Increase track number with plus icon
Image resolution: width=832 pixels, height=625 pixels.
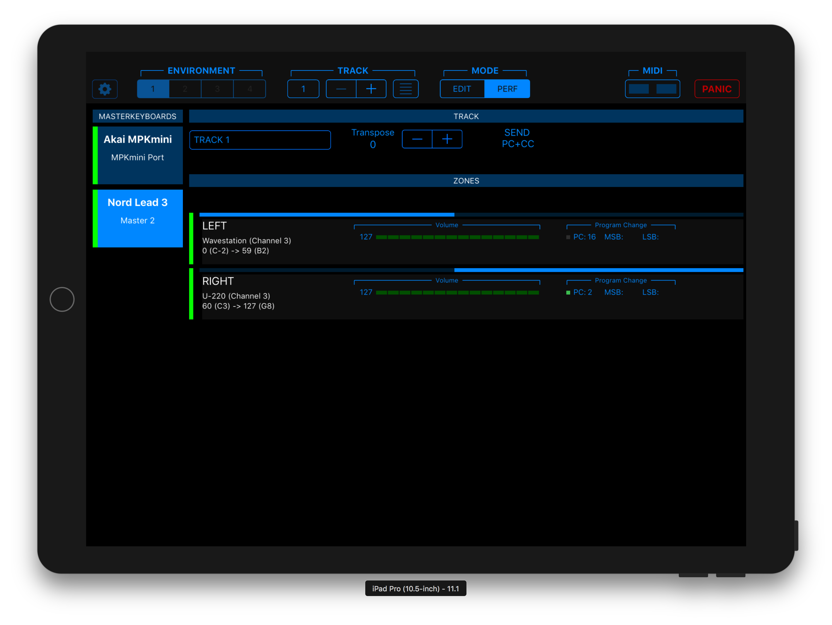tap(371, 89)
